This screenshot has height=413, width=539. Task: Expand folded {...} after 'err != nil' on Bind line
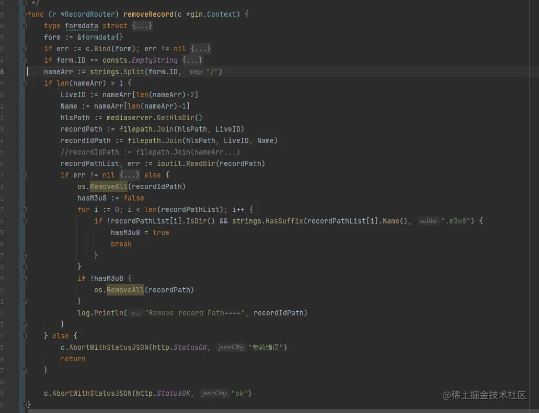[x=201, y=49]
